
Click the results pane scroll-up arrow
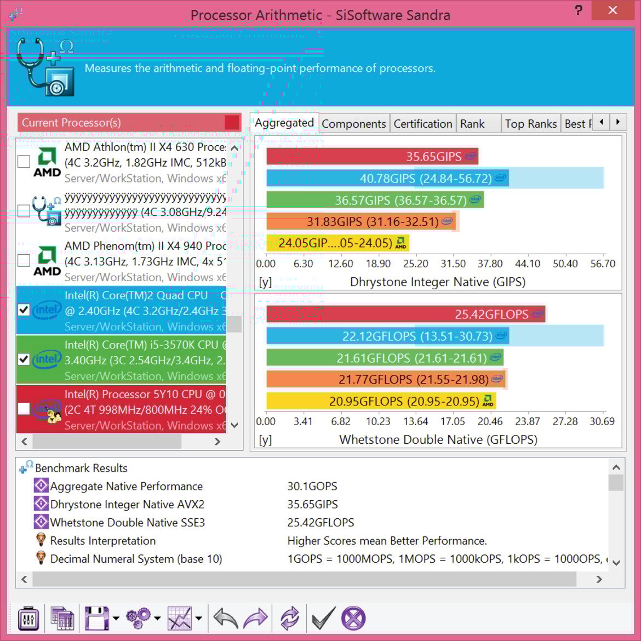(x=616, y=467)
